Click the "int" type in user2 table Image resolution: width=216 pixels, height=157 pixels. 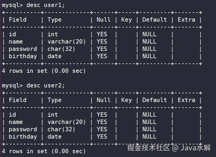(53, 115)
